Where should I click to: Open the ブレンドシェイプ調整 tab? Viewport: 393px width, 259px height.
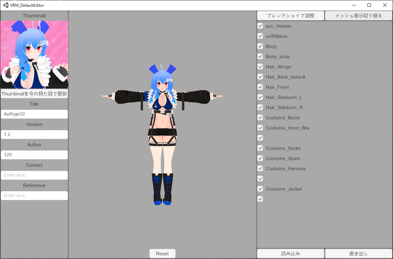point(291,16)
